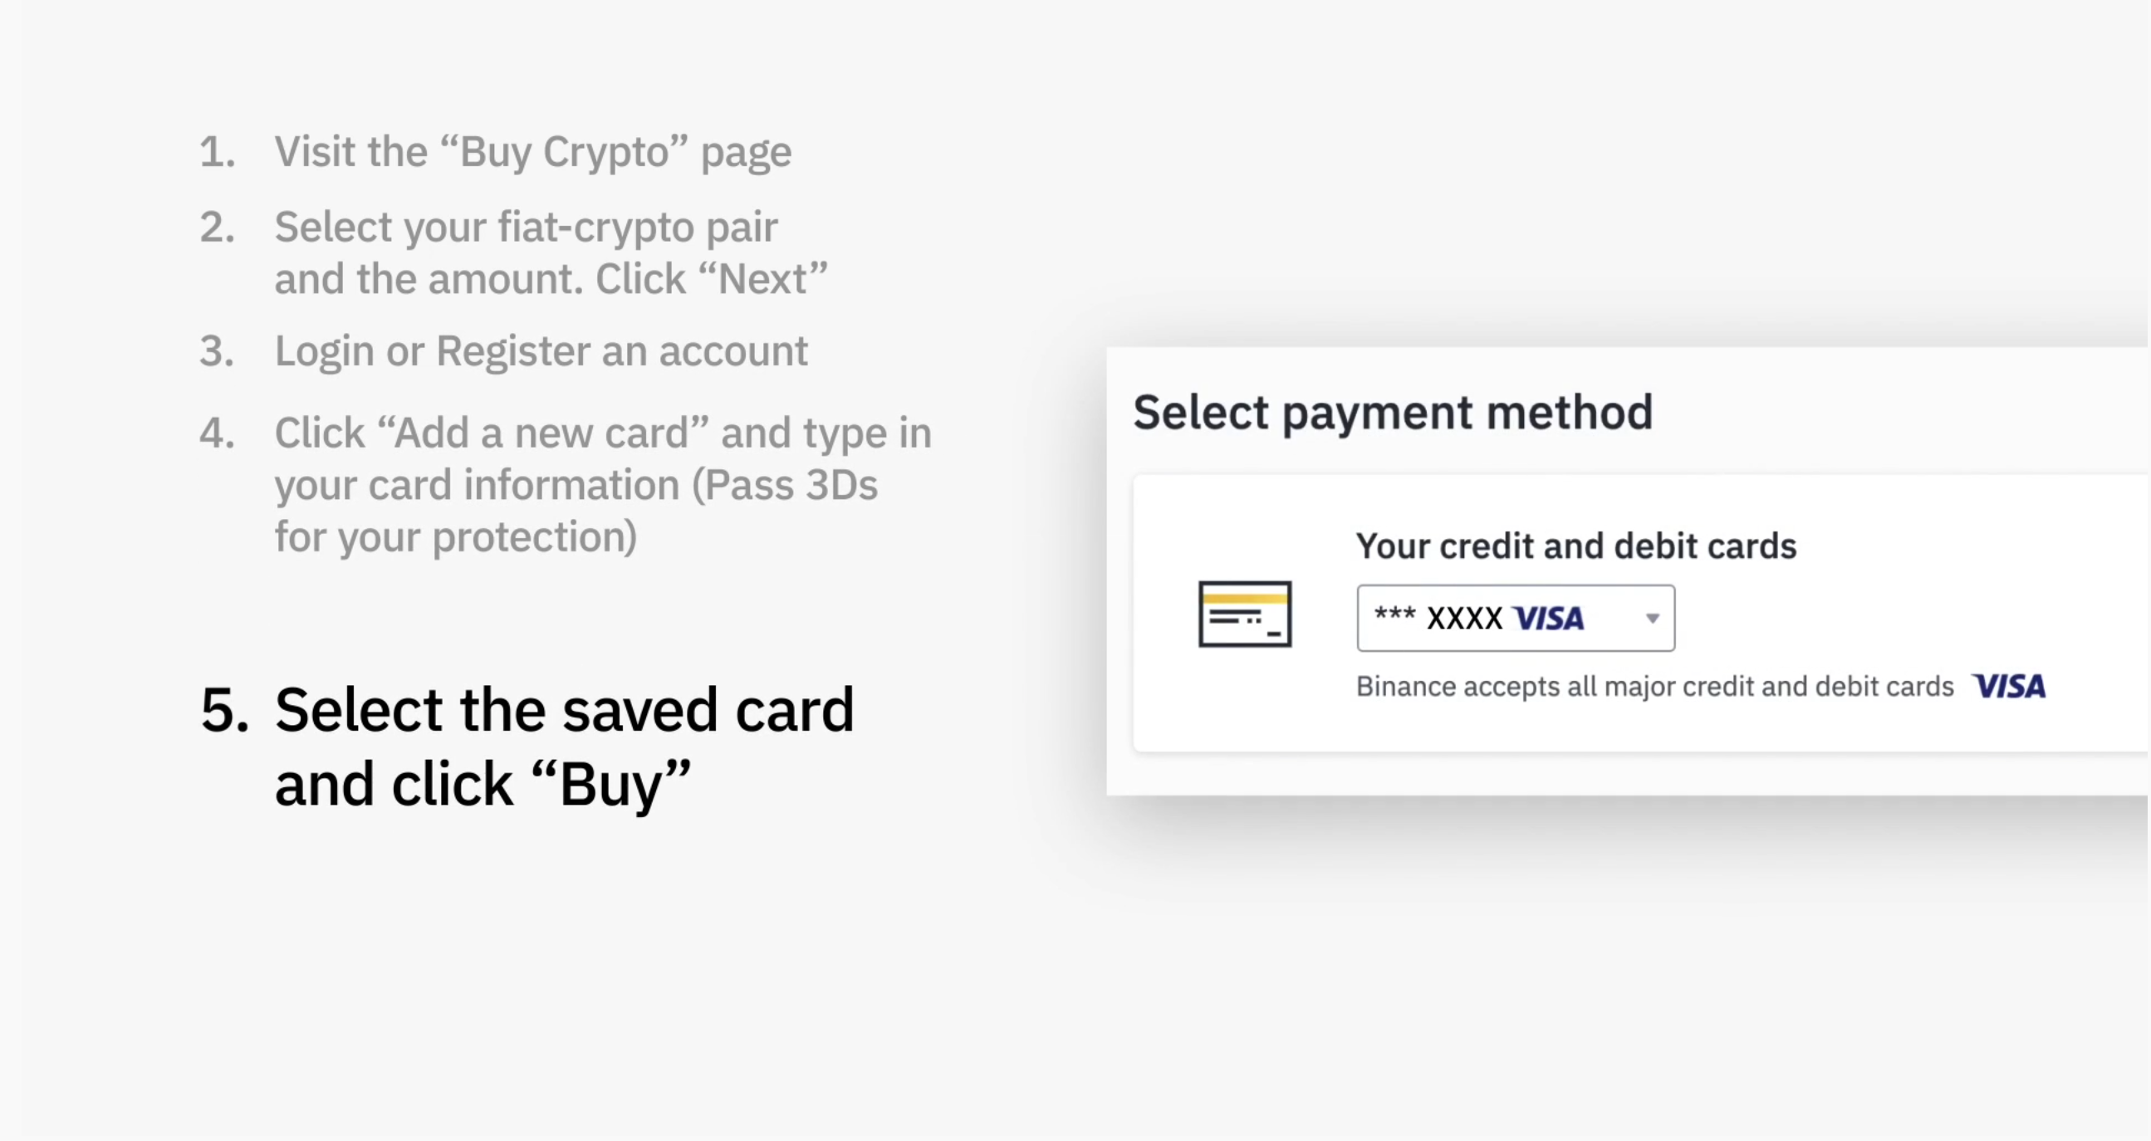2151x1141 pixels.
Task: Click the "and click Buy" line
Action: (x=483, y=786)
